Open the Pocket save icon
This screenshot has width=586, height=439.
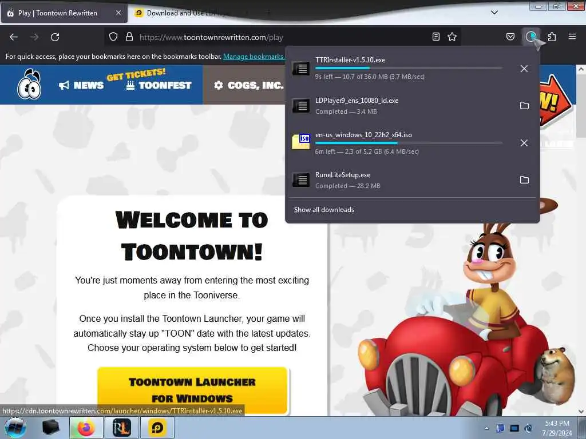510,37
